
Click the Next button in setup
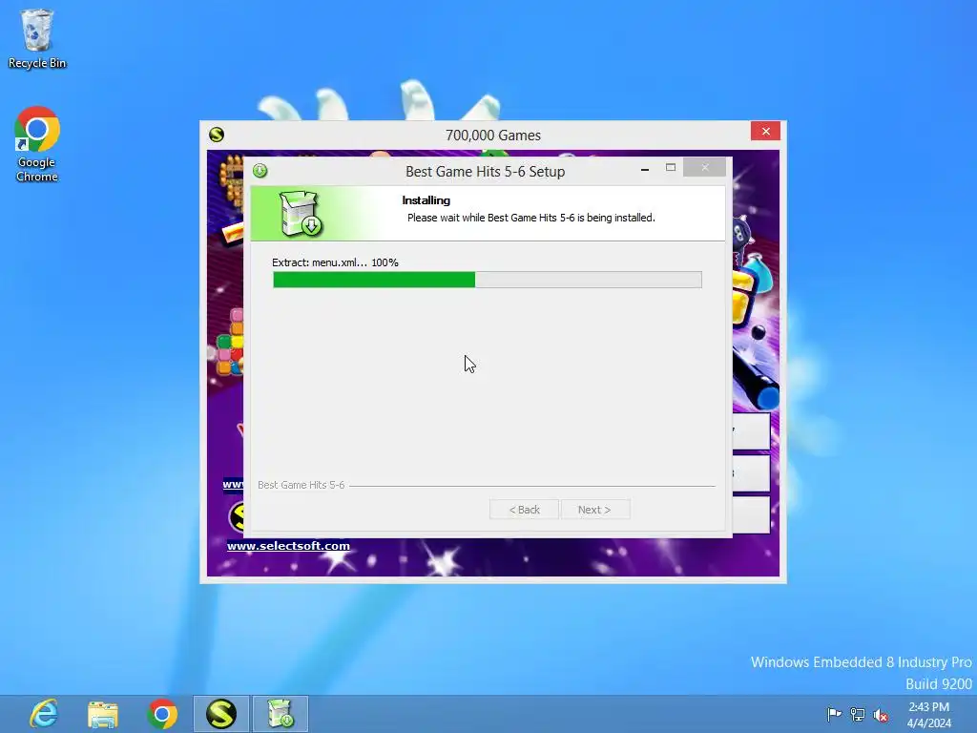pos(595,510)
